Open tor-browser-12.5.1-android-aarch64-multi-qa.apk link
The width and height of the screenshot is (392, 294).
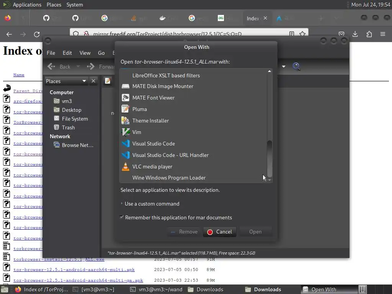tap(78, 280)
